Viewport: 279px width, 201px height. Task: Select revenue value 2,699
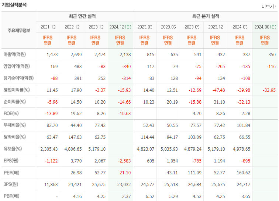click(76, 55)
